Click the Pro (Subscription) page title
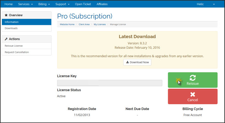The width and height of the screenshot is (225, 123). coord(85,16)
